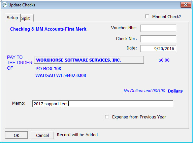The width and height of the screenshot is (193, 143).
Task: Switch to the Setup tab
Action: 12,18
